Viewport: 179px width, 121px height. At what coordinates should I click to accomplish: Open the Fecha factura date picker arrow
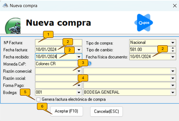pos(79,50)
